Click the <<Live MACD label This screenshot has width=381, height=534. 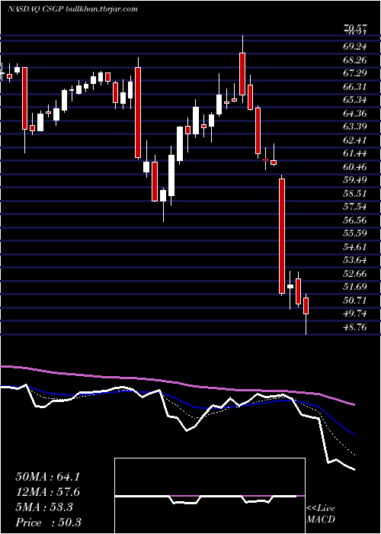(x=321, y=514)
